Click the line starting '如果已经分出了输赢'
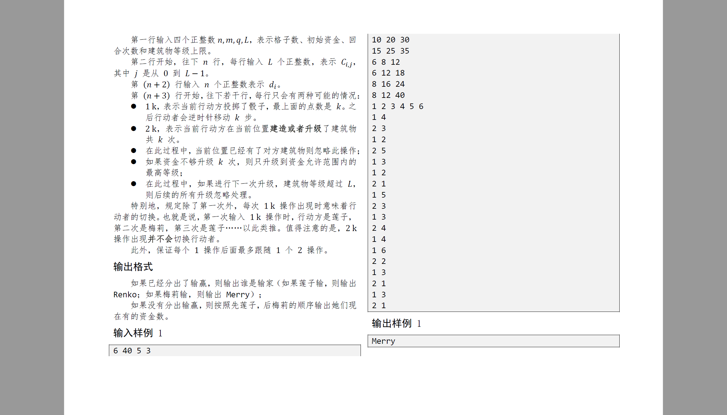Image resolution: width=727 pixels, height=415 pixels. click(244, 283)
